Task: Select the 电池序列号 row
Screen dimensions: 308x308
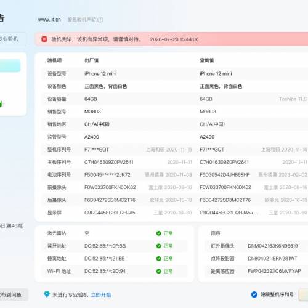Action: pos(174,175)
